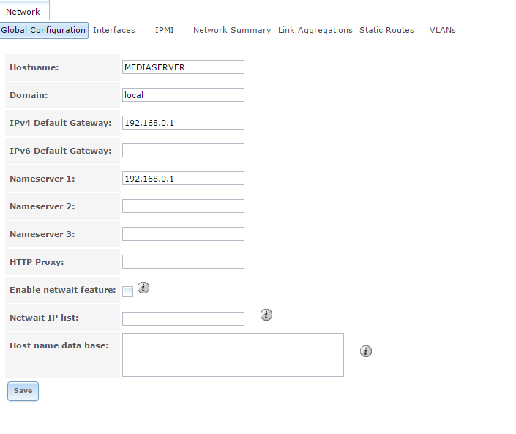Go to Link Aggregations tab
516x434 pixels.
pos(315,30)
